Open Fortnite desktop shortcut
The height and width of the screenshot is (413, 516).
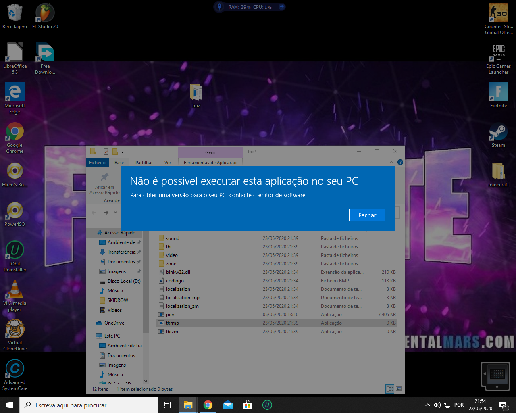(499, 95)
